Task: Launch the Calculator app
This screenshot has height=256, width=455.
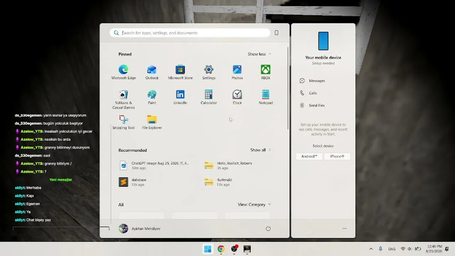Action: tap(209, 97)
